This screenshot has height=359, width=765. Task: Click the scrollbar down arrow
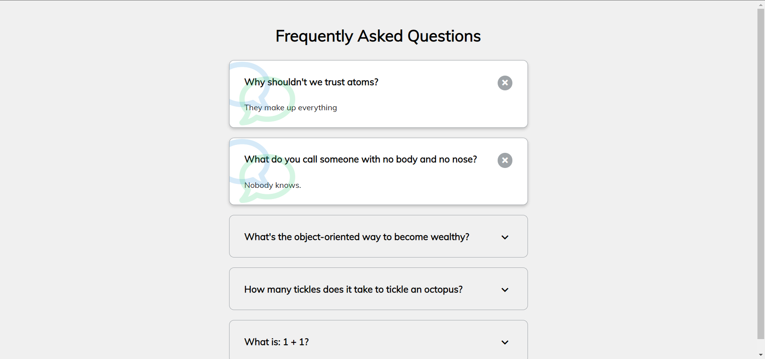tap(761, 355)
